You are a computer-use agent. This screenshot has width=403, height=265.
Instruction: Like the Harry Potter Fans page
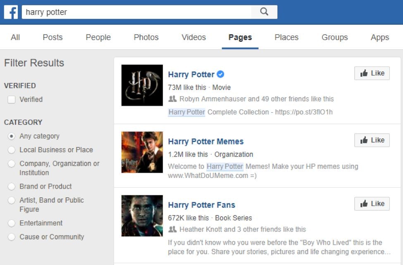tap(372, 204)
